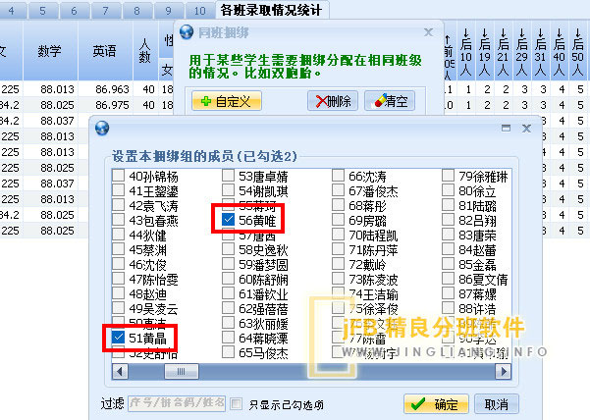The width and height of the screenshot is (590, 420).
Task: Select the 各班录取情况统计 tab
Action: click(x=272, y=10)
